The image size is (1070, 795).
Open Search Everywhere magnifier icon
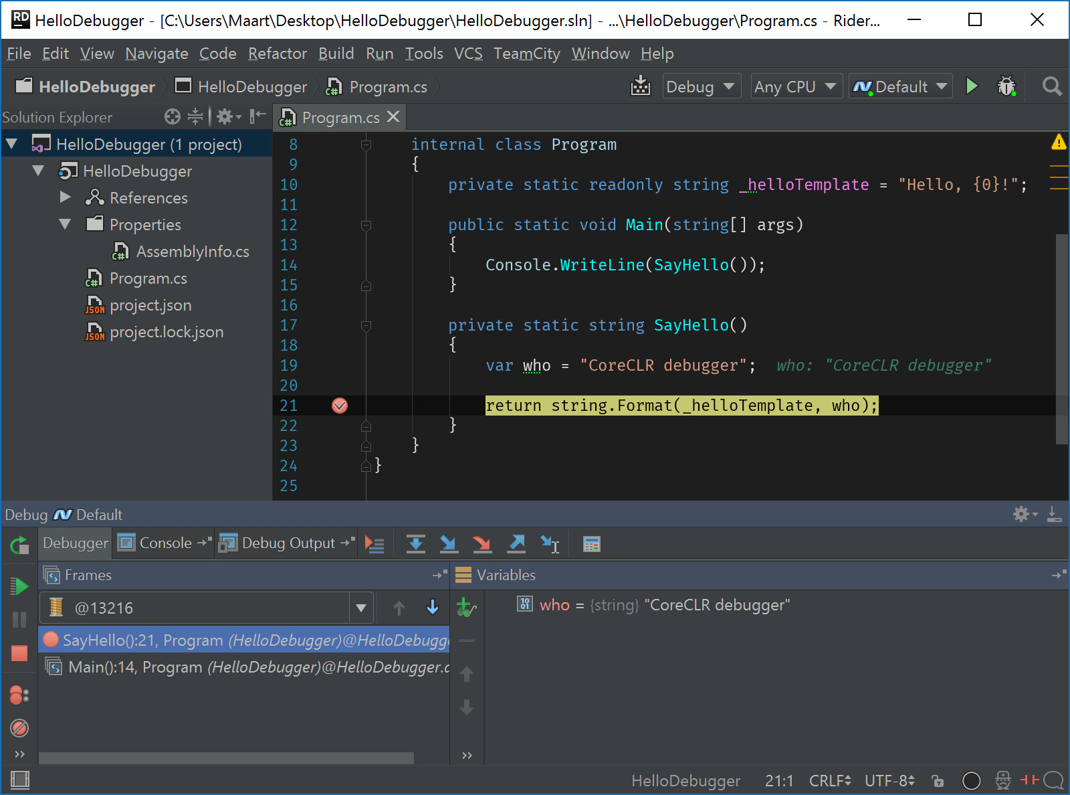(1051, 86)
